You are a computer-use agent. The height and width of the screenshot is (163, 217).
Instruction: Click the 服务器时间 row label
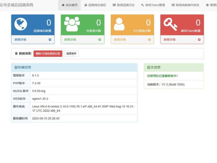click(20, 118)
